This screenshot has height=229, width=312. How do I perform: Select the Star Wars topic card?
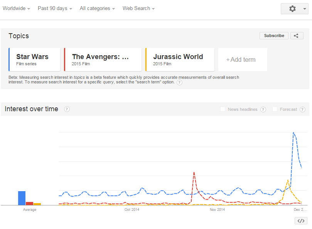click(34, 59)
